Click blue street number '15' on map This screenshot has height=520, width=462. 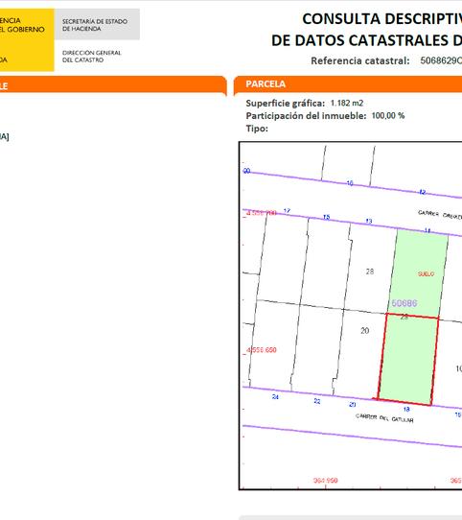(327, 217)
